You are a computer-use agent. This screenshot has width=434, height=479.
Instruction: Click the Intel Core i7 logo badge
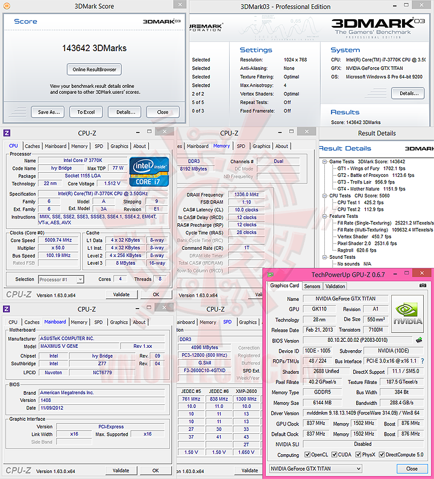pyautogui.click(x=149, y=172)
